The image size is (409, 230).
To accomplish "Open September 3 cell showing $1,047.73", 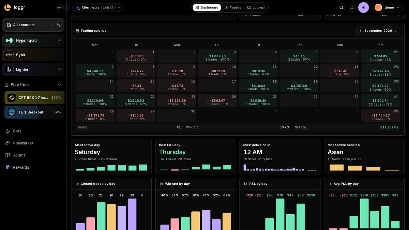I will click(217, 56).
